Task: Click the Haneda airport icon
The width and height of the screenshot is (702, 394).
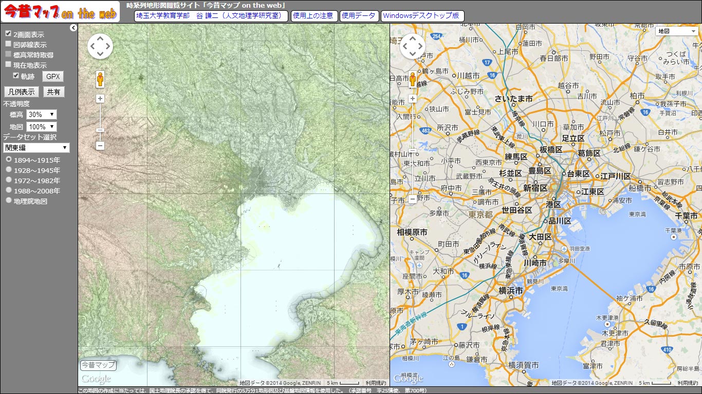Action: point(565,248)
